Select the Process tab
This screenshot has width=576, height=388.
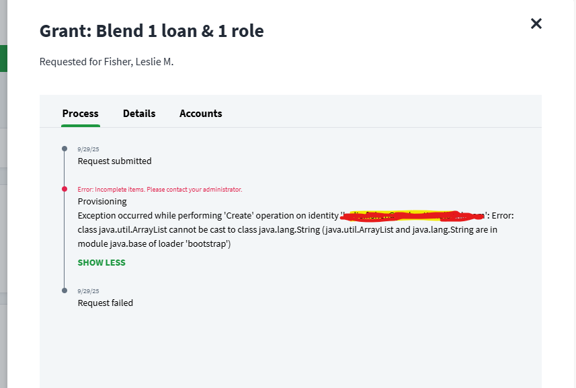[81, 114]
